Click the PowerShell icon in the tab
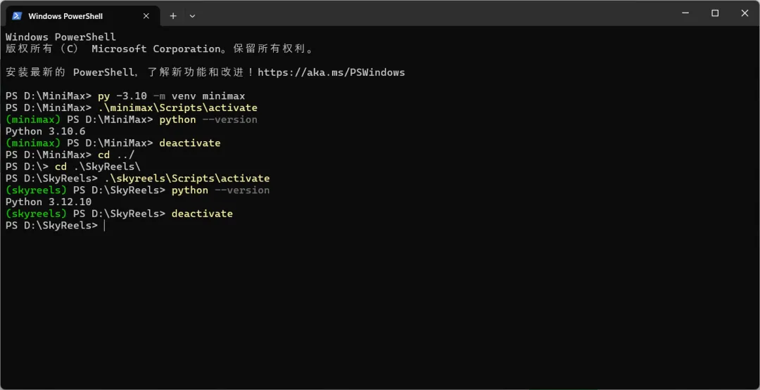This screenshot has width=760, height=390. point(17,15)
